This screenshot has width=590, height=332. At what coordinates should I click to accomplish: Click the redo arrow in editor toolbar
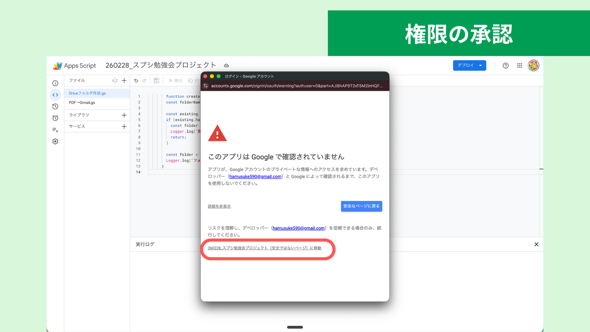144,81
